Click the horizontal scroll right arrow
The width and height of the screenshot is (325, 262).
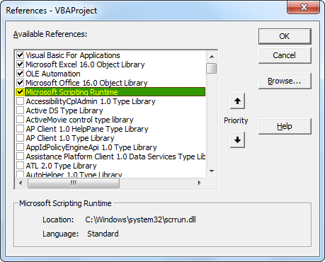200,183
